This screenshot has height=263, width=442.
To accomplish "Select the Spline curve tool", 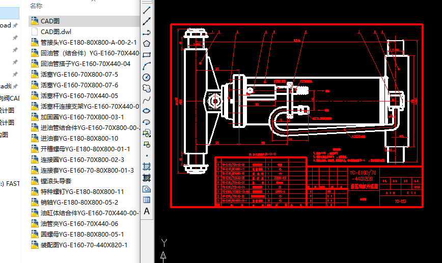I will [147, 100].
